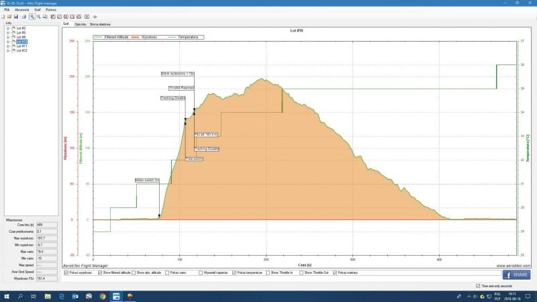Click the save disk toolbar icon
The height and width of the screenshot is (302, 537).
click(x=15, y=16)
